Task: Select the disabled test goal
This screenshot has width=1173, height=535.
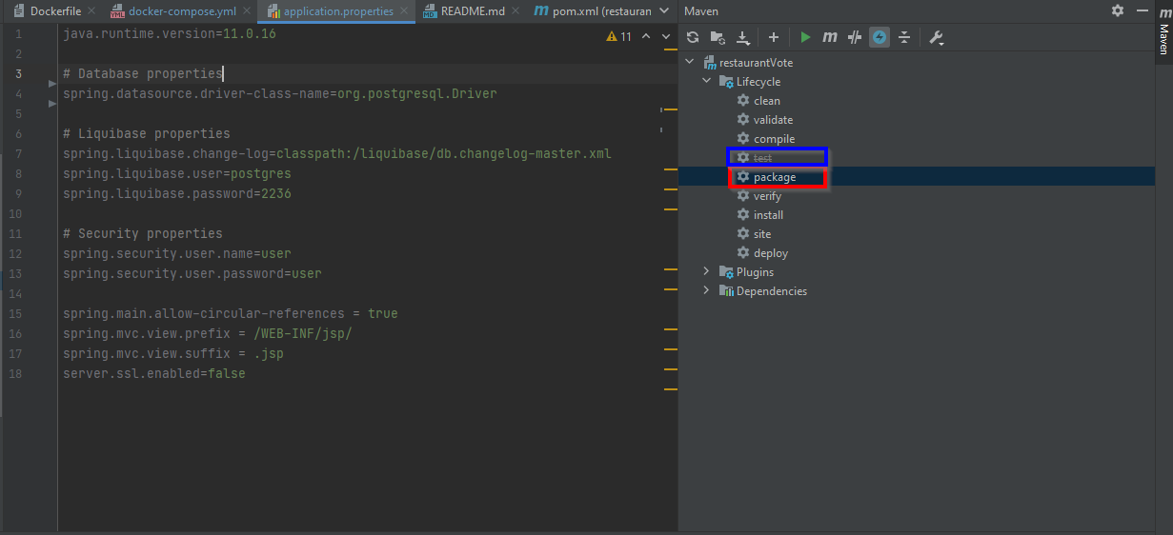Action: [x=763, y=158]
